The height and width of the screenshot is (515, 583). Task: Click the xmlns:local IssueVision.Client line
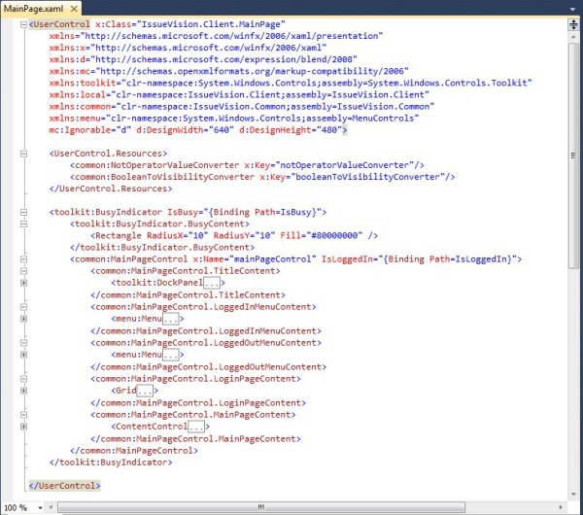point(239,95)
